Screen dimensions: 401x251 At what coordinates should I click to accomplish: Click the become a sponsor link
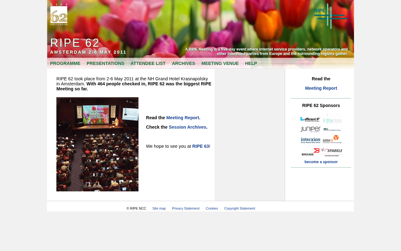pos(321,162)
